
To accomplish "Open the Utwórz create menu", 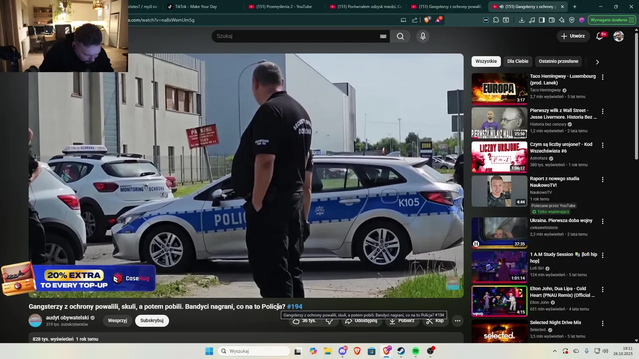I will pyautogui.click(x=572, y=36).
